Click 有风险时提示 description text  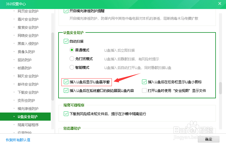click(149, 59)
